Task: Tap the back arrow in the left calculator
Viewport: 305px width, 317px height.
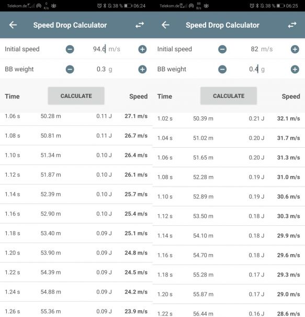Action: coord(13,25)
